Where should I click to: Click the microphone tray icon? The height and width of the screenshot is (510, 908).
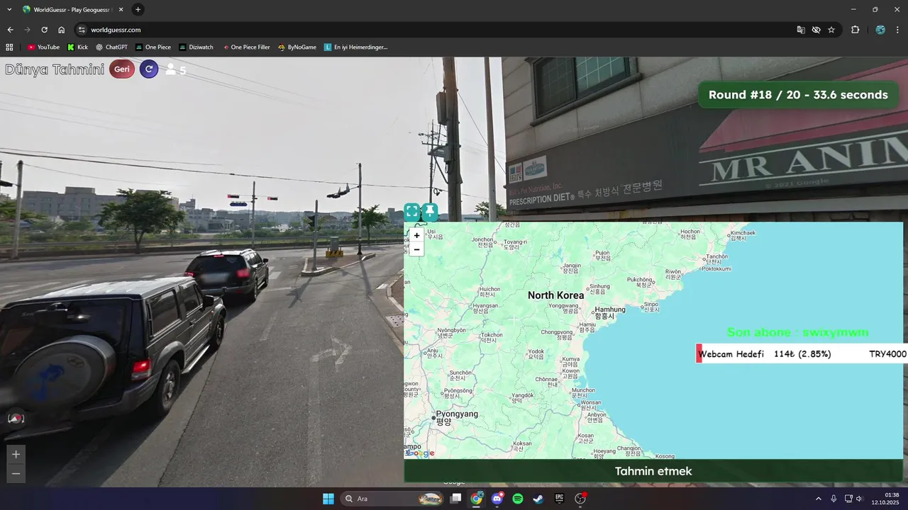(x=834, y=499)
